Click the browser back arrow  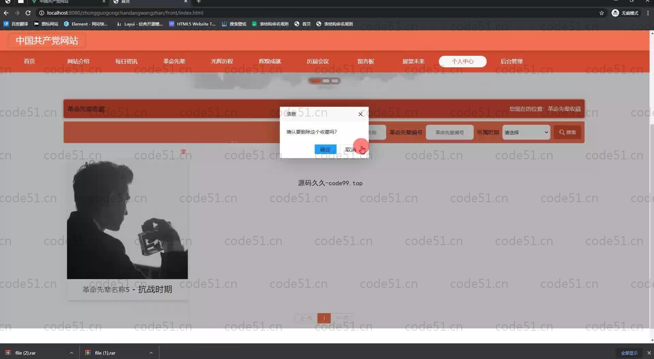pos(6,13)
